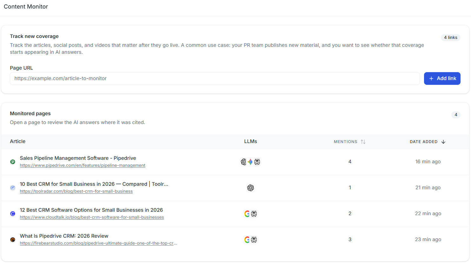
Task: Click the Perplexity icon in the Sales Pipeline row
Action: (x=257, y=162)
